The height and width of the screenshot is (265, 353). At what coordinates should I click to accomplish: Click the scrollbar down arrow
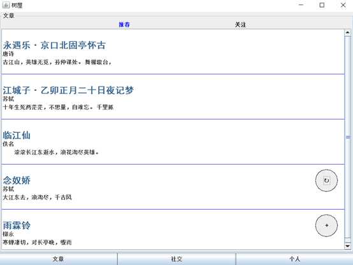[x=348, y=246]
